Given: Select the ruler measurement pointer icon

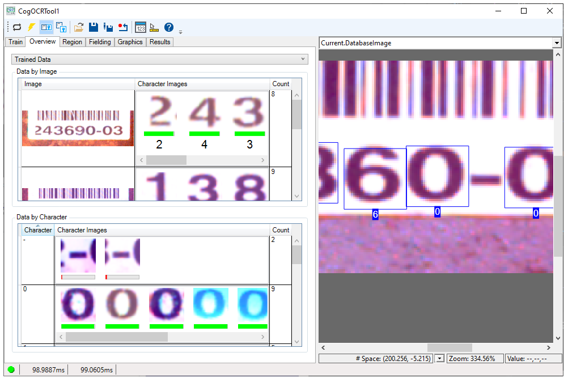Looking at the screenshot, I should (154, 27).
